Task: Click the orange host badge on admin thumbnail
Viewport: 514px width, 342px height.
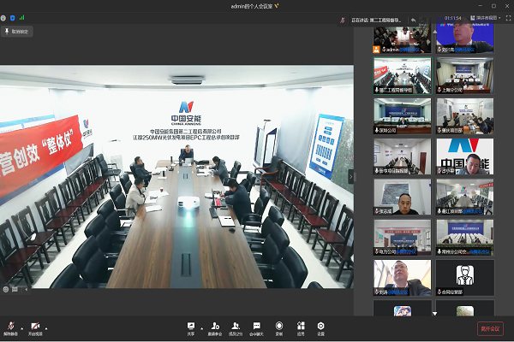Action: point(376,50)
